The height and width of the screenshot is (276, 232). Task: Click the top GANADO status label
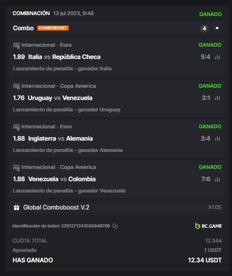(x=210, y=14)
